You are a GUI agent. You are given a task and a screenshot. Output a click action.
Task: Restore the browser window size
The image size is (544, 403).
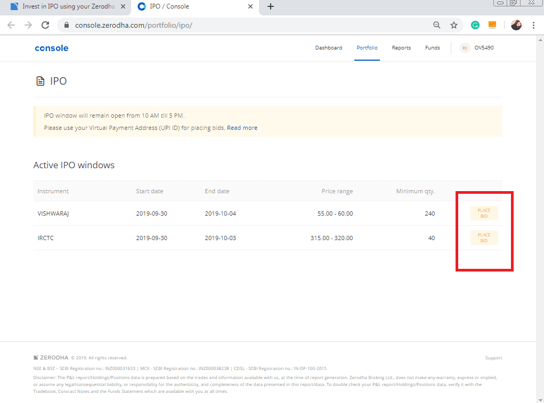click(x=514, y=3)
